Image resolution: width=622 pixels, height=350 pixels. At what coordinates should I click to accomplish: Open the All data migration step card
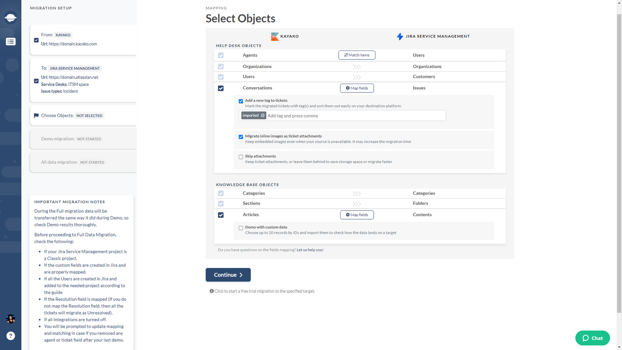(83, 162)
